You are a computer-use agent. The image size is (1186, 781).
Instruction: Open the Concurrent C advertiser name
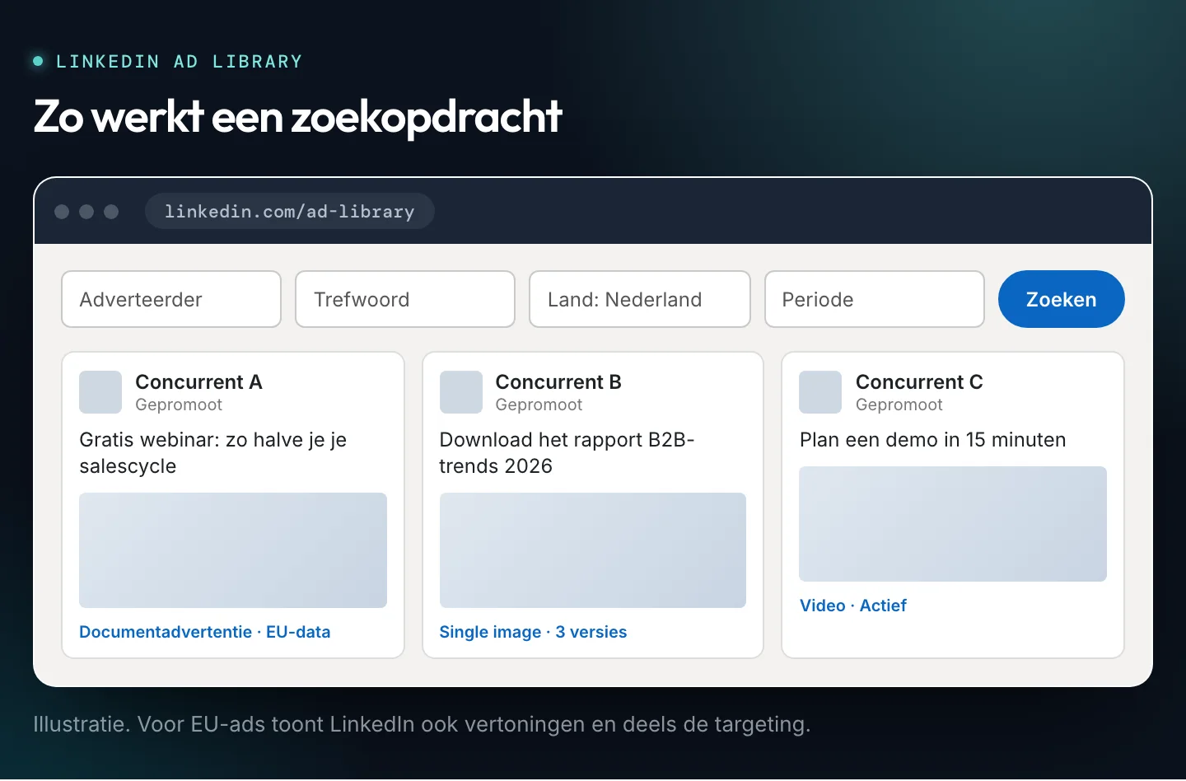pyautogui.click(x=919, y=382)
